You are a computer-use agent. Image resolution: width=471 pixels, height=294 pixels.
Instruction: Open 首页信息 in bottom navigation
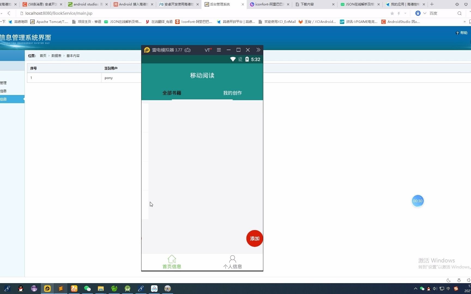pos(172,262)
